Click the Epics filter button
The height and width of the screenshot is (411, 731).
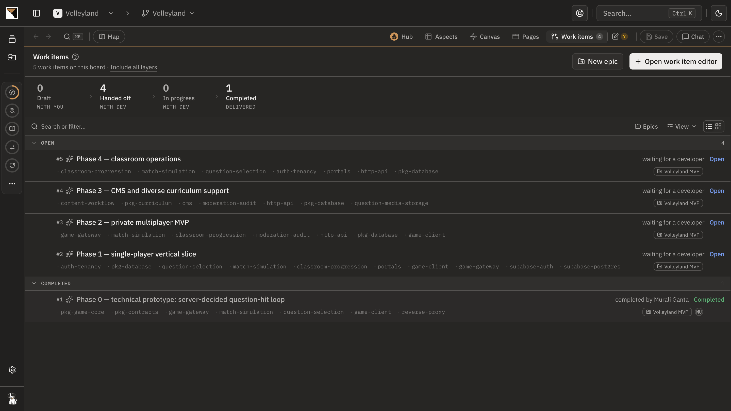pos(646,127)
